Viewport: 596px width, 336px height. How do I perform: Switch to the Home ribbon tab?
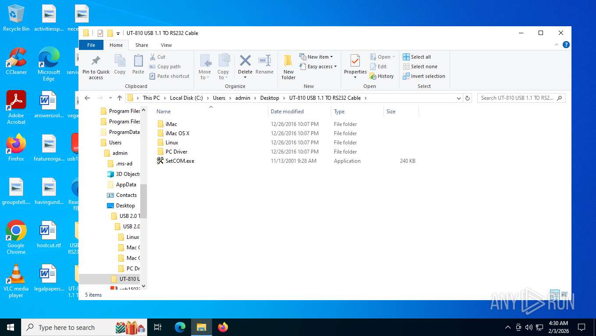(x=116, y=45)
